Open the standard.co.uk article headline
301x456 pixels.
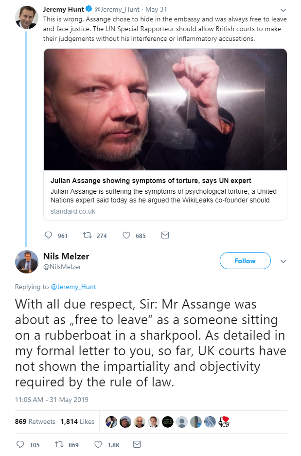tap(151, 181)
